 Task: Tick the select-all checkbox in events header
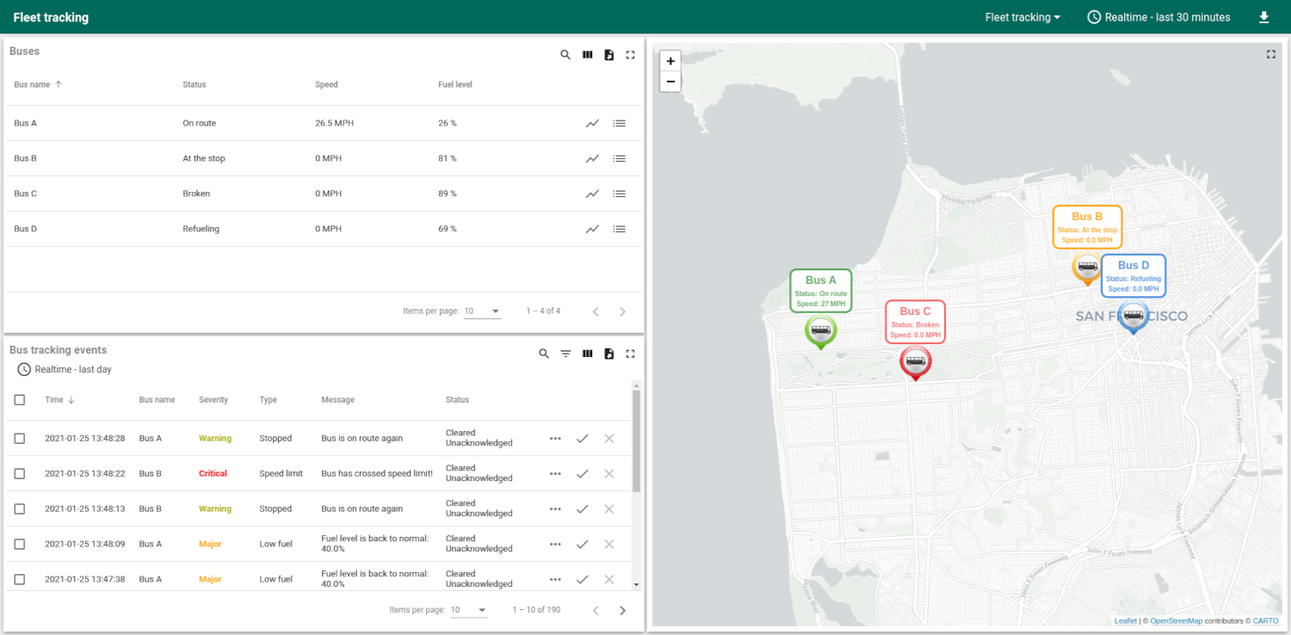pos(20,400)
